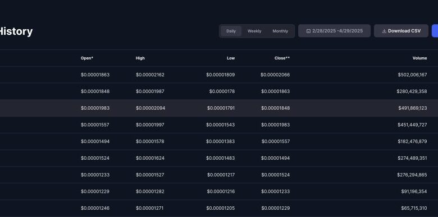Click the close value $0.00001863
Viewport: 438px width, 217px height.
pyautogui.click(x=275, y=92)
